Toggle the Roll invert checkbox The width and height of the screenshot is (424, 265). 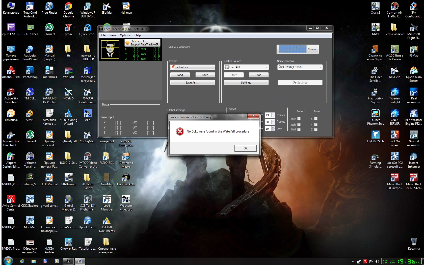299,129
